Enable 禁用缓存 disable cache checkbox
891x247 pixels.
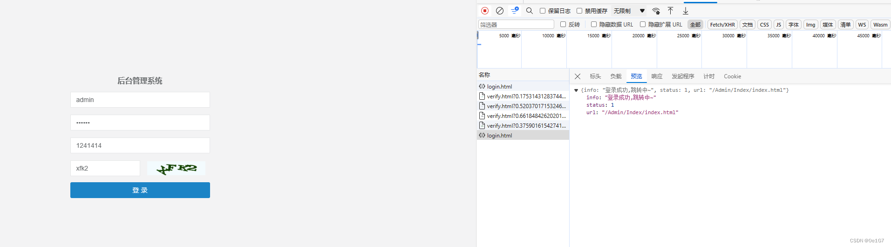[579, 11]
